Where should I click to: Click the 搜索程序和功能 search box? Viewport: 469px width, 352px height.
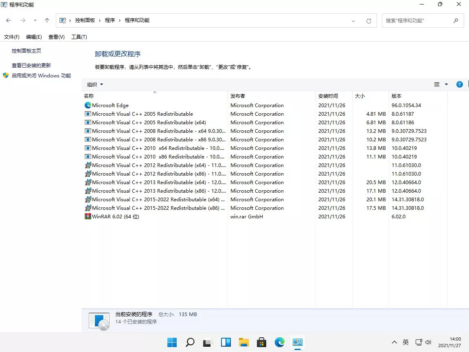tap(419, 20)
